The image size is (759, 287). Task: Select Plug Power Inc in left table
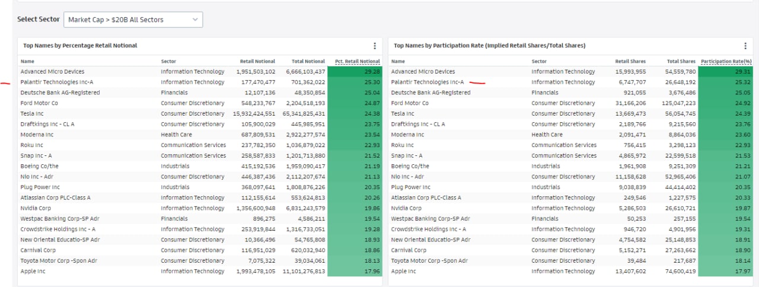(x=40, y=187)
